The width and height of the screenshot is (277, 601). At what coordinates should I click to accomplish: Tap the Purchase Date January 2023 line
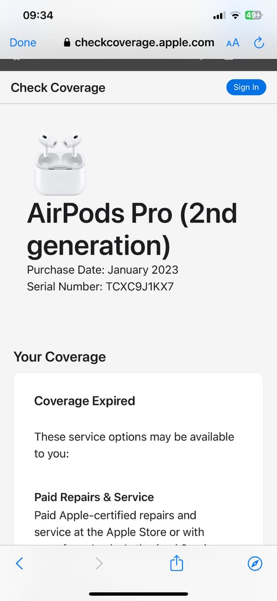point(103,270)
